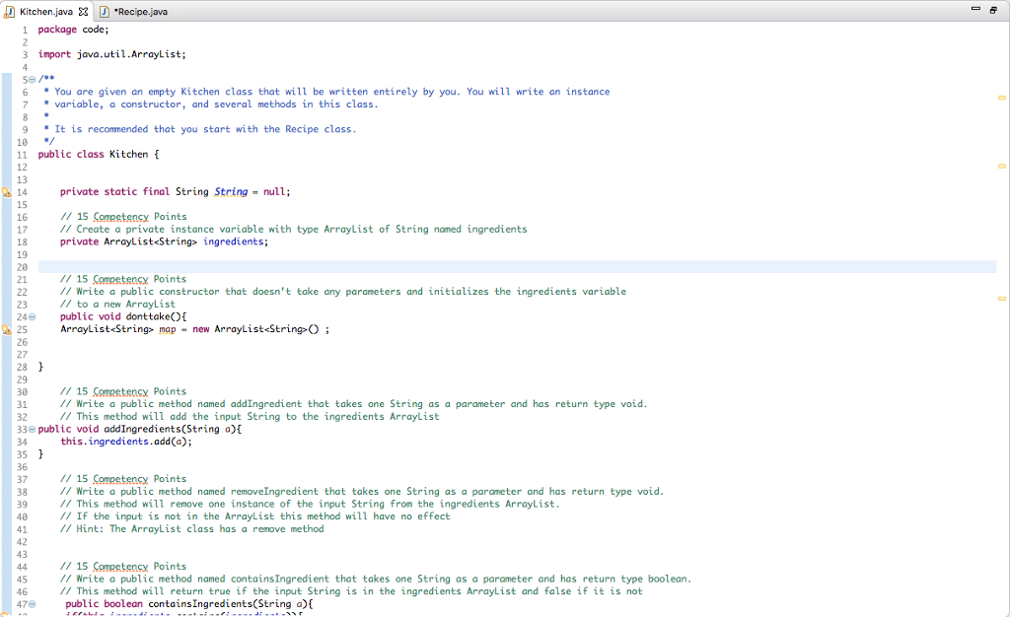Screen dimensions: 1010x617
Task: Collapse the addIngredients method fold at line 33
Action: point(33,429)
